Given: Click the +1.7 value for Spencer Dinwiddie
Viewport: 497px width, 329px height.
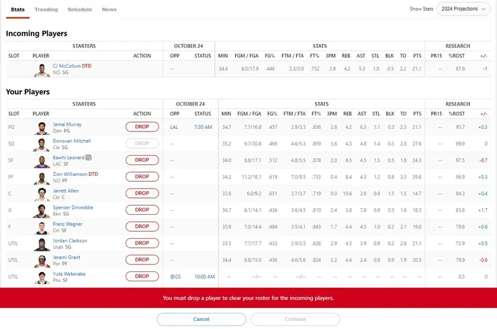Looking at the screenshot, I should coord(483,210).
